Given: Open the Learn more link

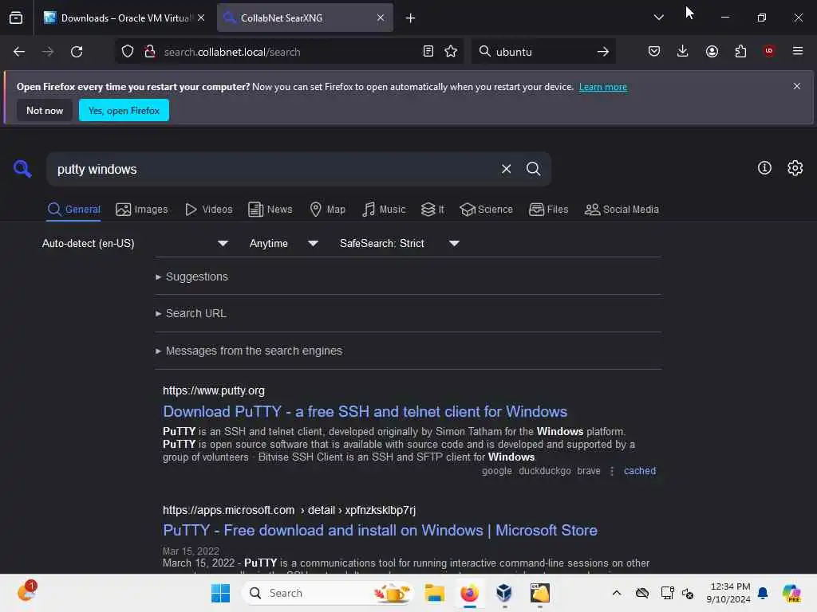Looking at the screenshot, I should pyautogui.click(x=603, y=87).
